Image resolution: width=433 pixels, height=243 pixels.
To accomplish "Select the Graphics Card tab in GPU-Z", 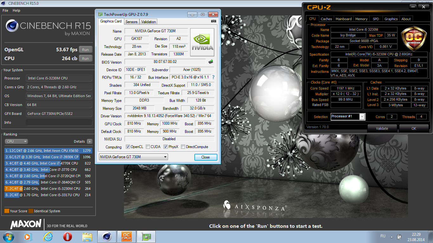I will (x=111, y=21).
